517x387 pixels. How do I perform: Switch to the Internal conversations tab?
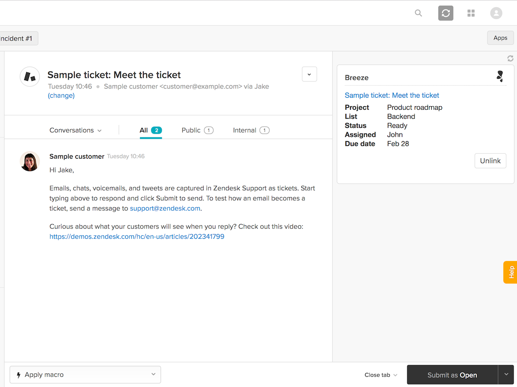click(250, 130)
